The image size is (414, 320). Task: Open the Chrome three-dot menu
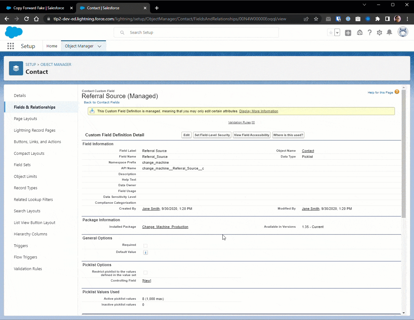click(408, 19)
